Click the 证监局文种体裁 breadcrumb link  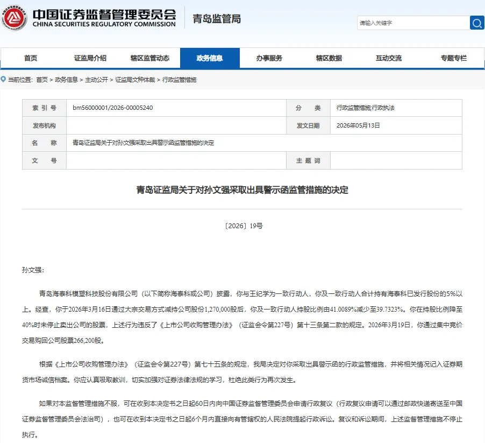(135, 80)
